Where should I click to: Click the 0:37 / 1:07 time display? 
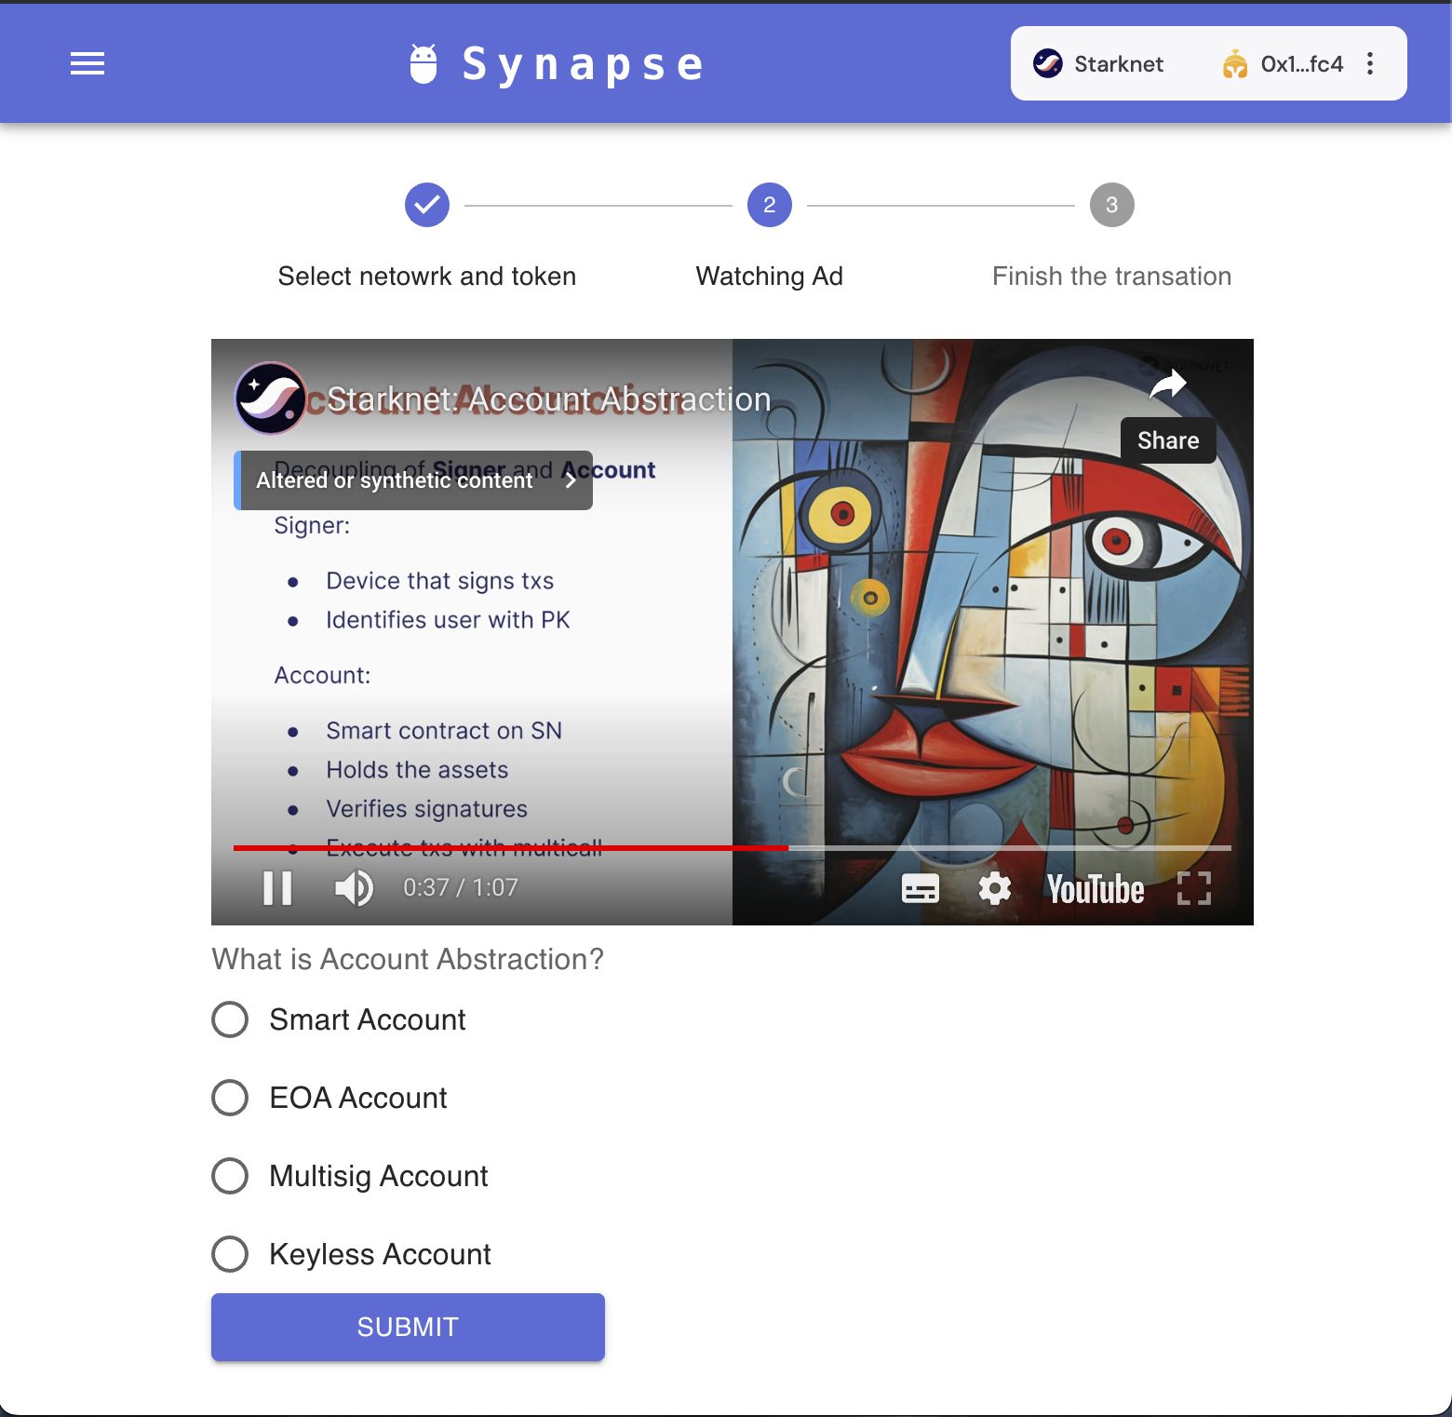coord(460,888)
